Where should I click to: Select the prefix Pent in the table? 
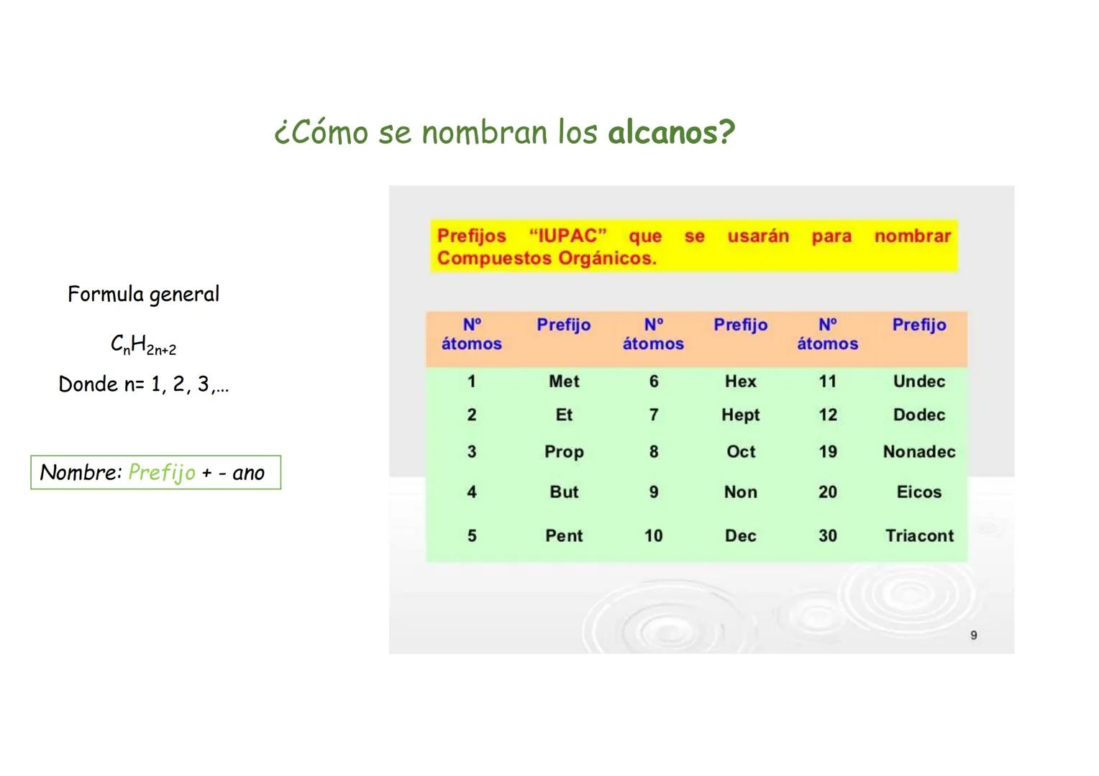pos(564,535)
